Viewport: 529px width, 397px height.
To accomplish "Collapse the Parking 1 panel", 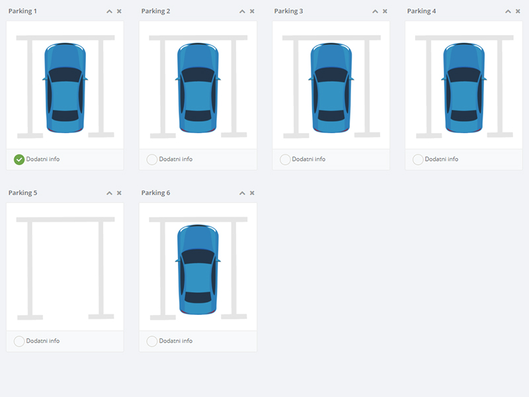I will (x=109, y=11).
